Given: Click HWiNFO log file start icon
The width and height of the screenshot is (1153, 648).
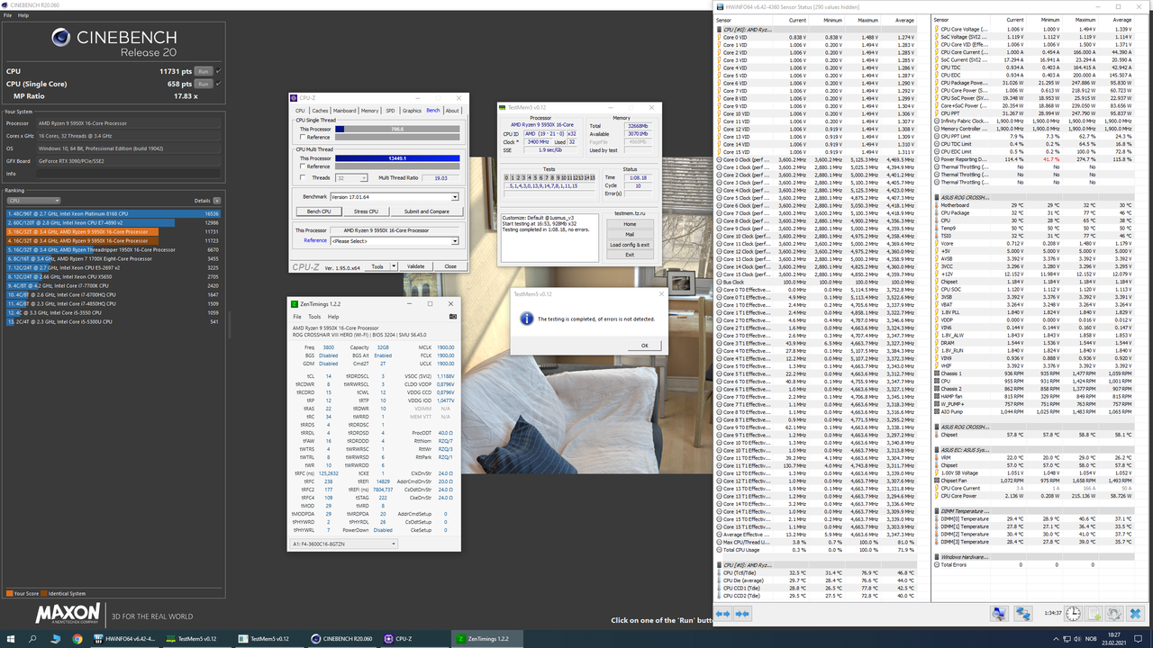Looking at the screenshot, I should (1094, 613).
